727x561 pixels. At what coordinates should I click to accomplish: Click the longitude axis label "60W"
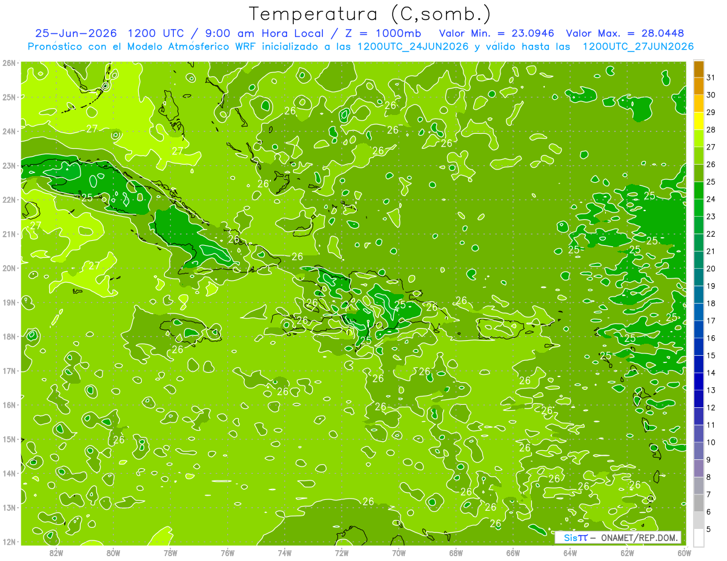[x=684, y=553]
